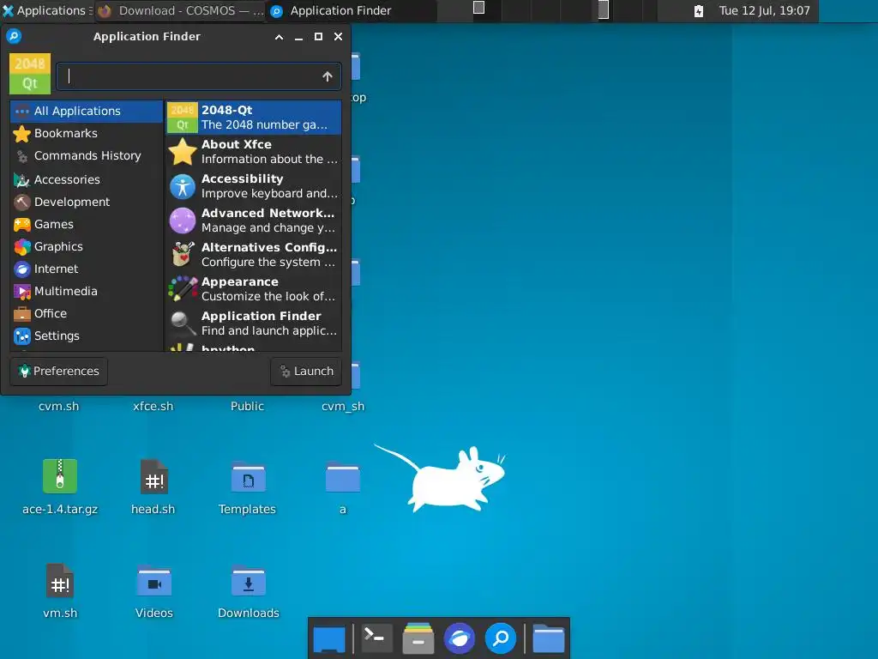
Task: Choose the Accessibility entry
Action: click(x=253, y=185)
